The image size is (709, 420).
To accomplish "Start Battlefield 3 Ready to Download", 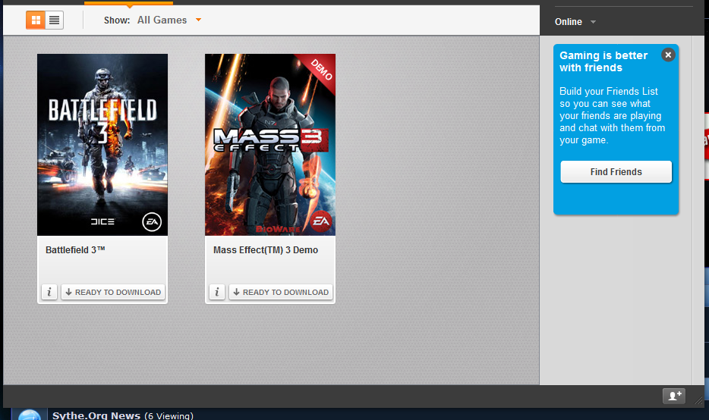I will (113, 292).
